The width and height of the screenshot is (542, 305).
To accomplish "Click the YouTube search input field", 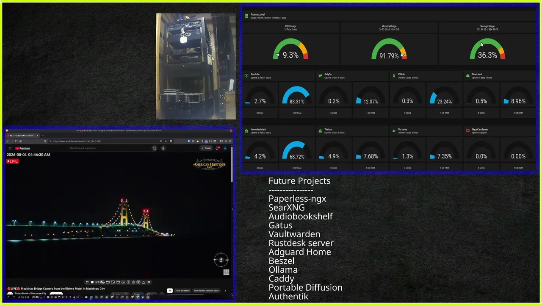I will click(x=110, y=148).
